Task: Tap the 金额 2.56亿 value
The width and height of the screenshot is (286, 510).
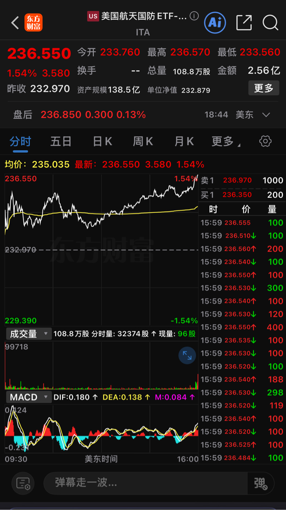Action: click(x=264, y=70)
